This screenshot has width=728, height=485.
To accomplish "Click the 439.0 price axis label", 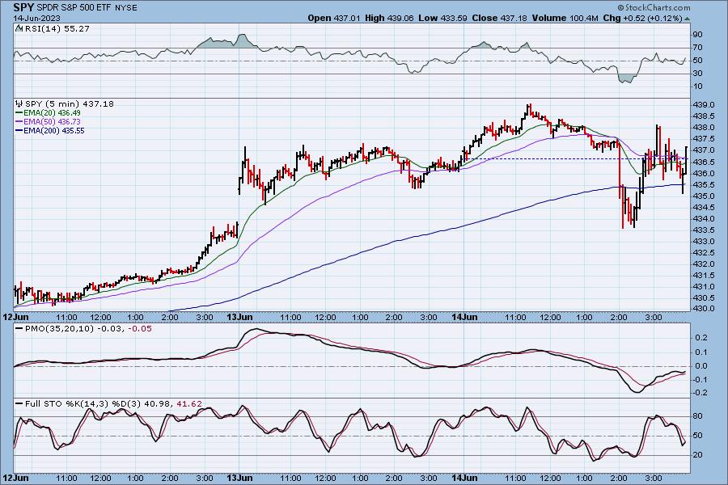I will [705, 105].
